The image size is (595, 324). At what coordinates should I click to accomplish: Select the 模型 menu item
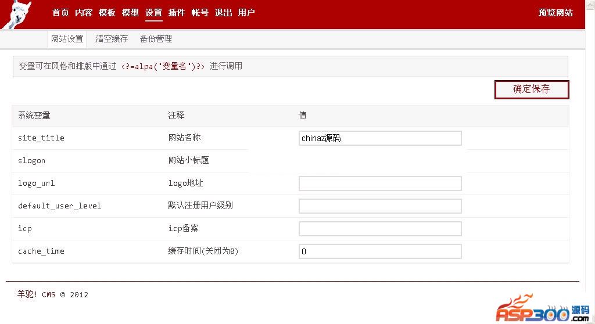pos(130,13)
